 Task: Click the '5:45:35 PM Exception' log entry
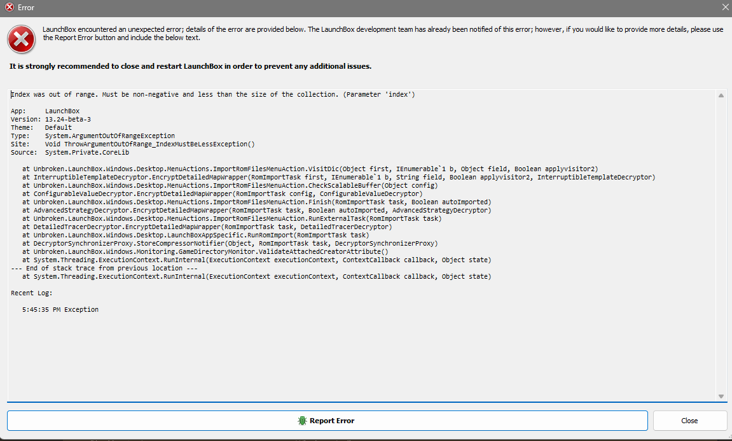(60, 309)
